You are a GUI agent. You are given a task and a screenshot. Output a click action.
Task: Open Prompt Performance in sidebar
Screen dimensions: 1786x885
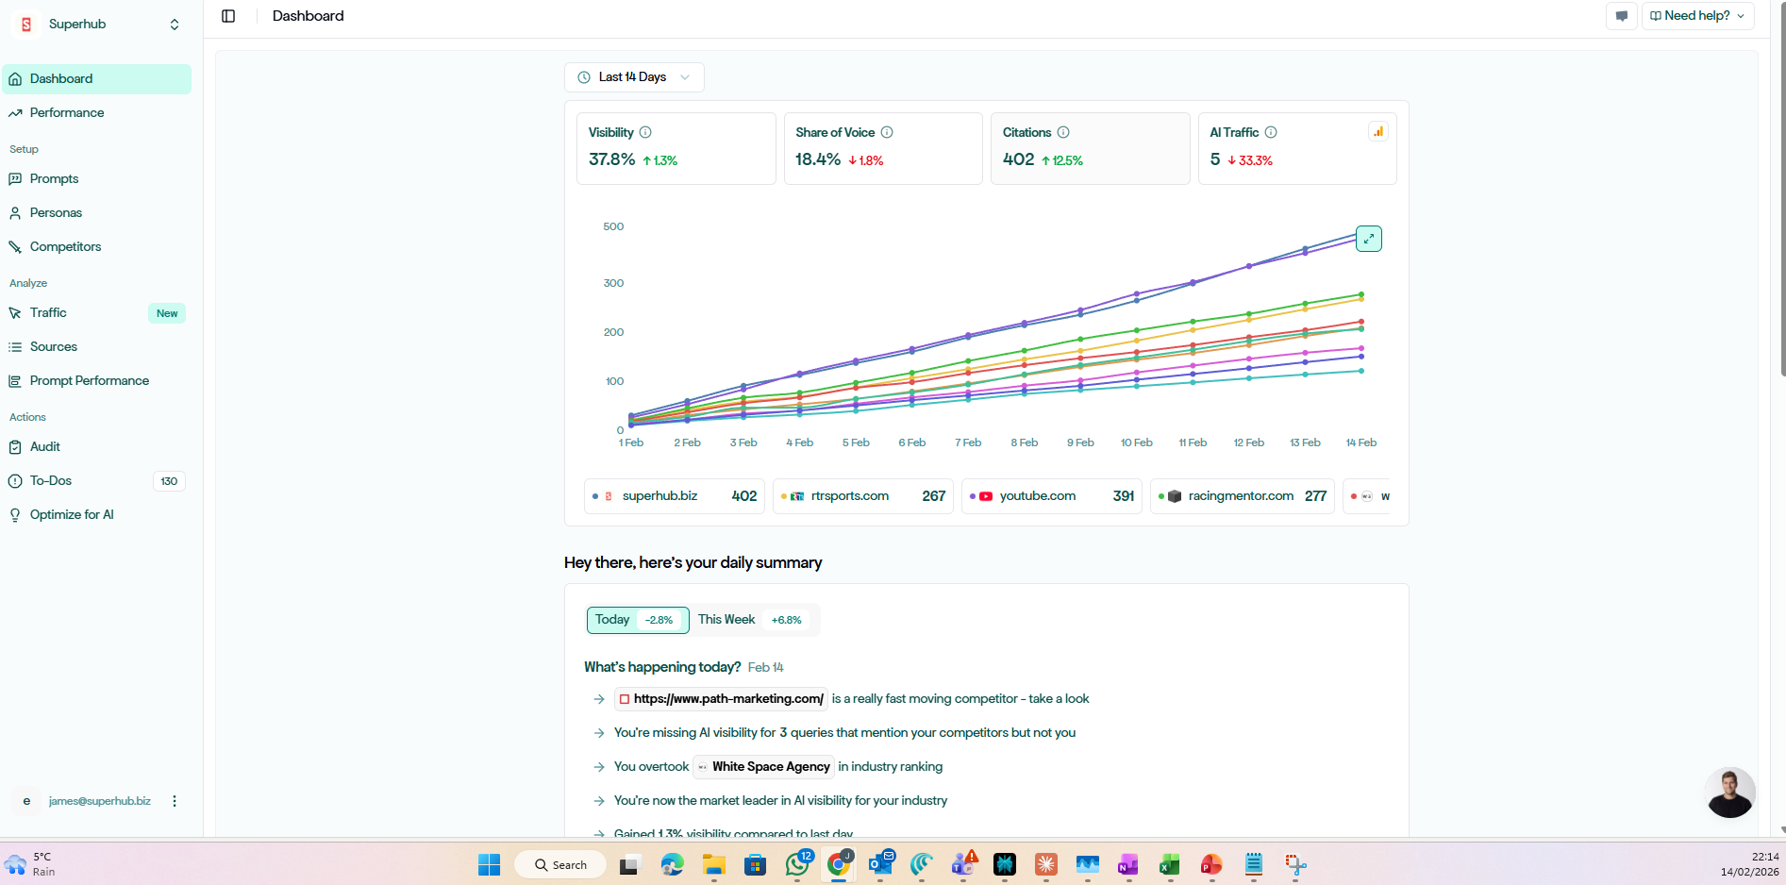97,381
